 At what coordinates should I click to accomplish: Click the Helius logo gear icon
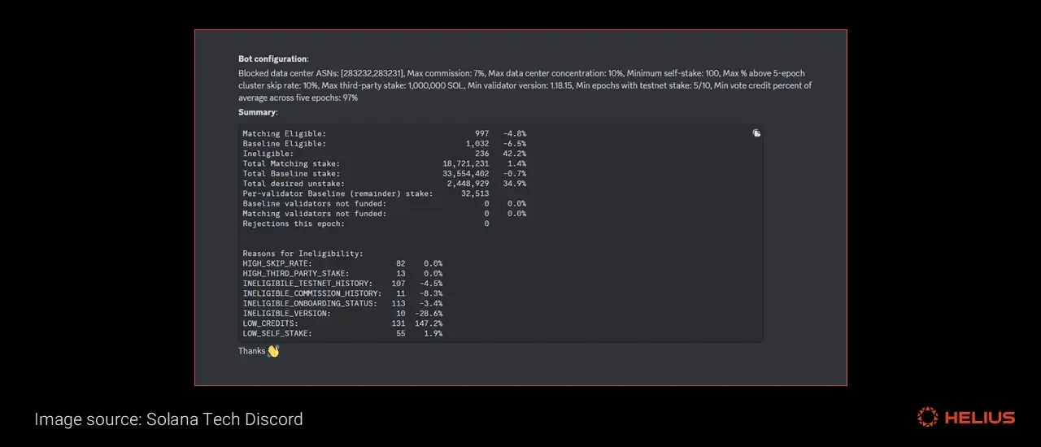pyautogui.click(x=927, y=418)
